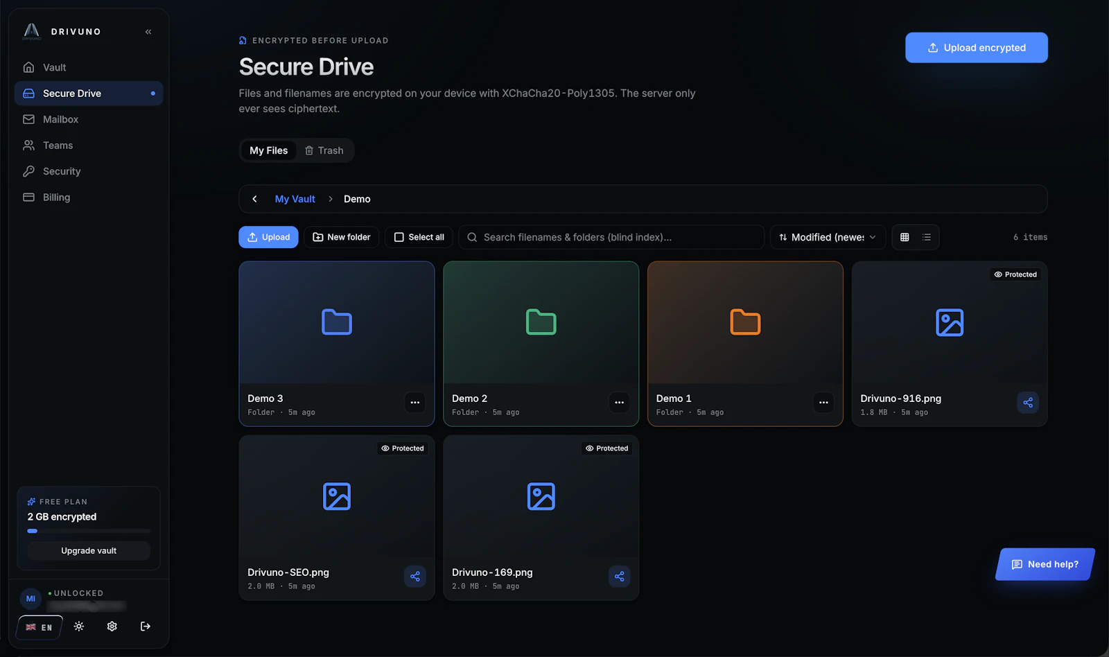
Task: Open the orange Demo 1 folder icon
Action: (746, 322)
